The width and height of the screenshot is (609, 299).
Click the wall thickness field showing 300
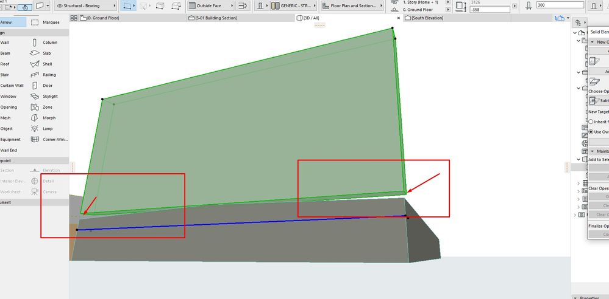click(560, 5)
